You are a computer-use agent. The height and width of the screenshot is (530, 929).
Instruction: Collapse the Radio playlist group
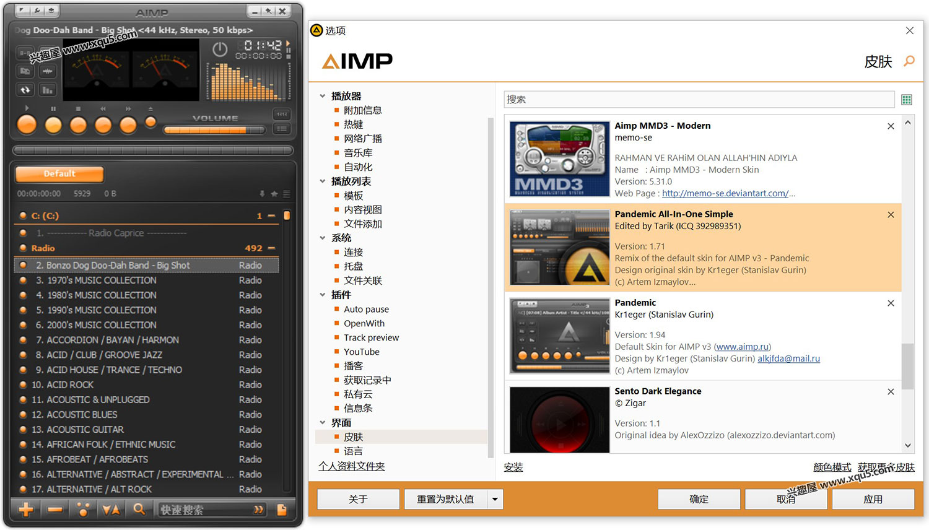pos(271,248)
